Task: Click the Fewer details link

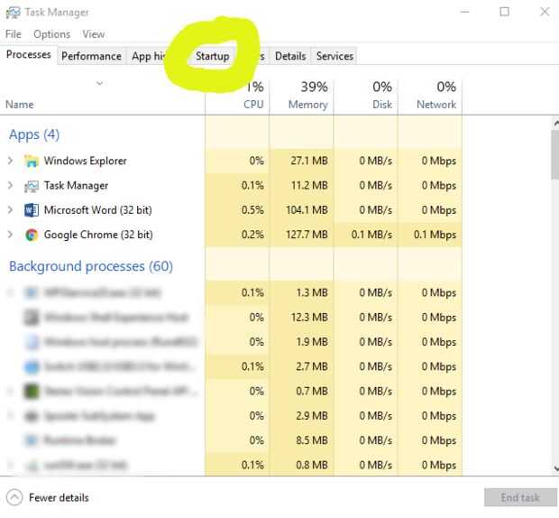Action: [59, 497]
